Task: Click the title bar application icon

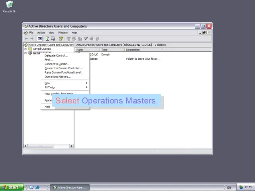Action: (25, 26)
